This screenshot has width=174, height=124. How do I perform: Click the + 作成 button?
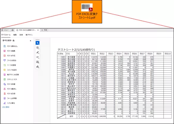coord(44,30)
